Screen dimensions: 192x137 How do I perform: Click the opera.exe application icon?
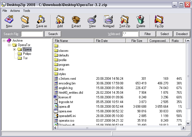[56, 111]
